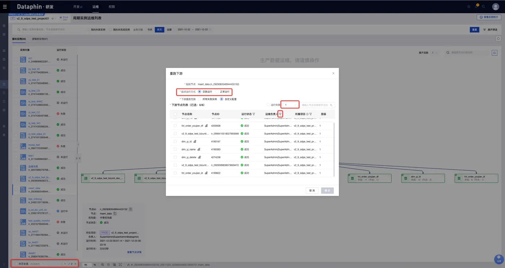Tick the 本页全选 checkbox at list bottom
The height and width of the screenshot is (268, 505).
point(16,264)
